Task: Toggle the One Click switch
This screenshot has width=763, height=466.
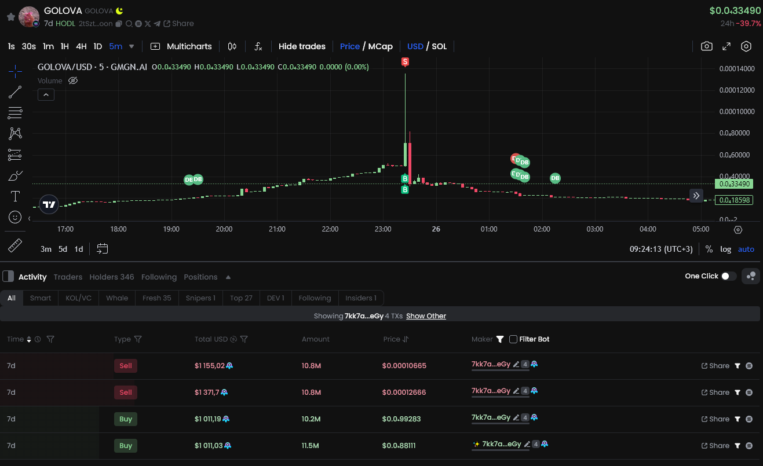Action: click(x=728, y=276)
